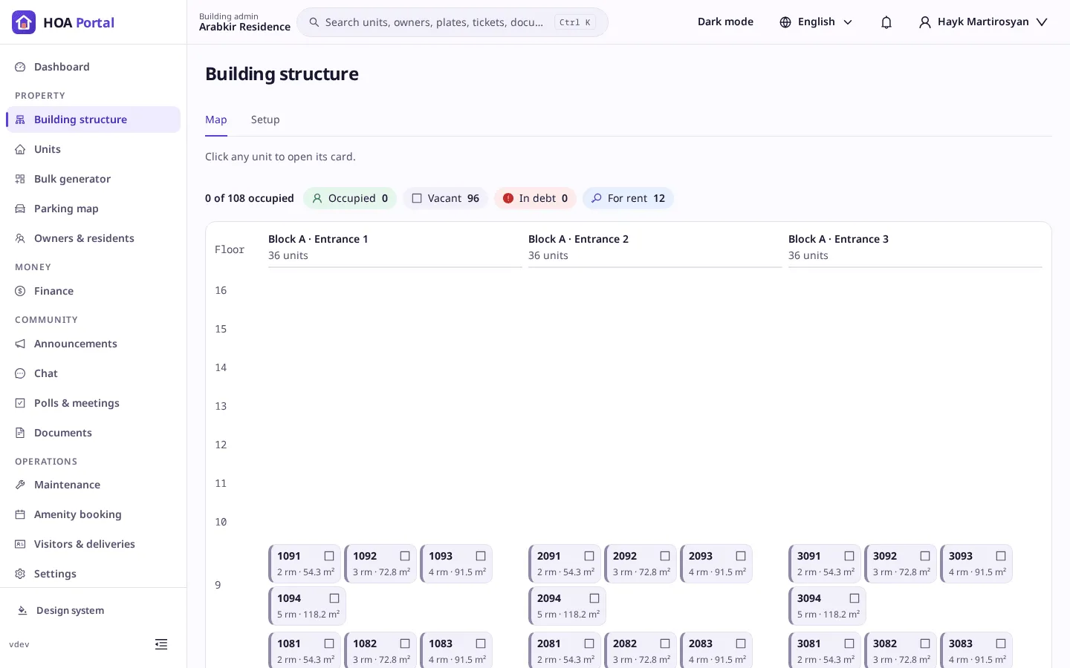Click the HOA Portal house logo
The image size is (1070, 668).
(24, 22)
